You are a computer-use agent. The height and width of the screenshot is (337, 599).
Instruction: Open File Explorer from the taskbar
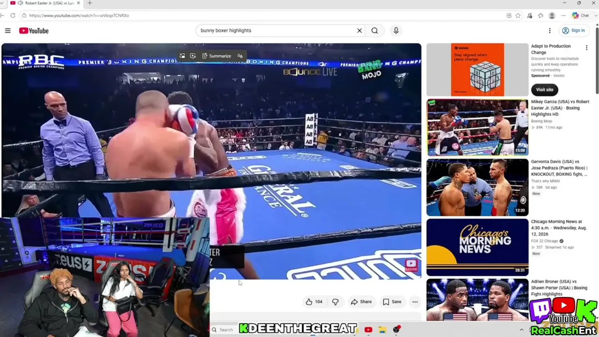[x=382, y=330]
